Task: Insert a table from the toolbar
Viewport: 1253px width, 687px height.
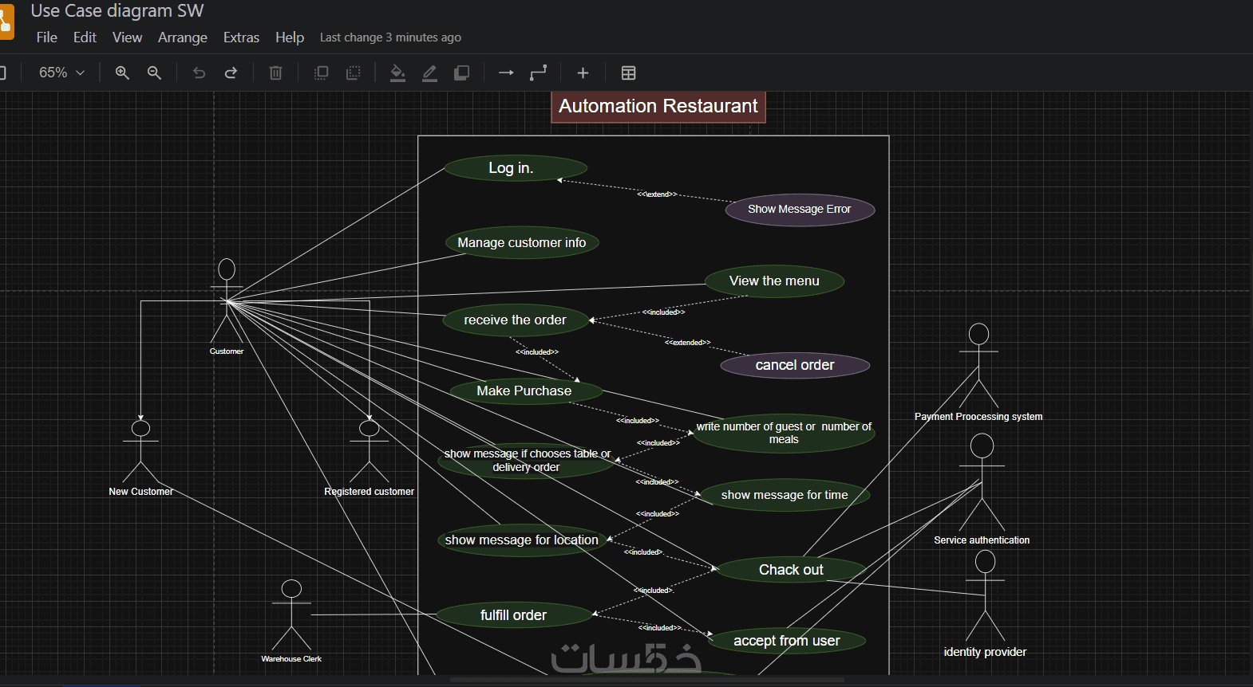Action: tap(628, 73)
